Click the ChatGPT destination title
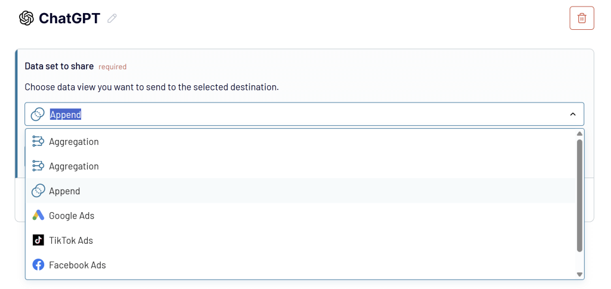Viewport: 611px width, 289px height. tap(69, 18)
